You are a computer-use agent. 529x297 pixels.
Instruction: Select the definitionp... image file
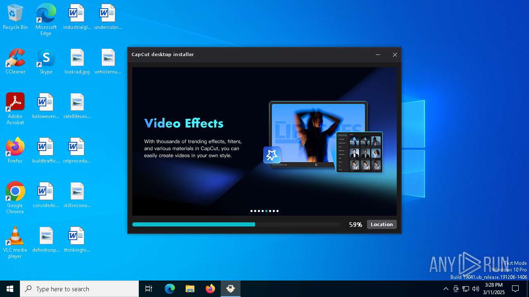tap(46, 240)
